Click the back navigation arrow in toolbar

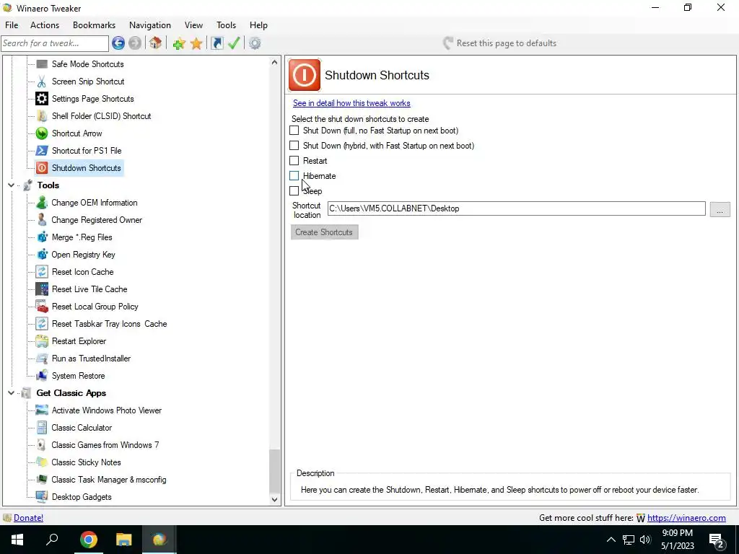tap(118, 43)
